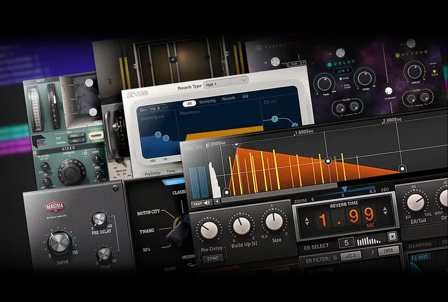
Task: Click the delay TIME knob
Action: click(325, 84)
